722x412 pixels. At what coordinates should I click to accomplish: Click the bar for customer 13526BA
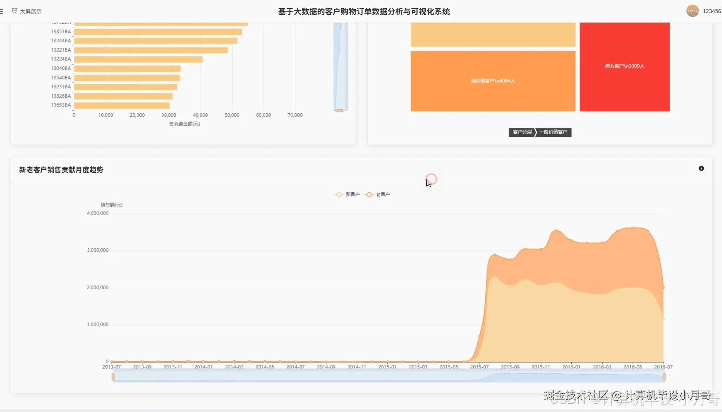(x=123, y=96)
